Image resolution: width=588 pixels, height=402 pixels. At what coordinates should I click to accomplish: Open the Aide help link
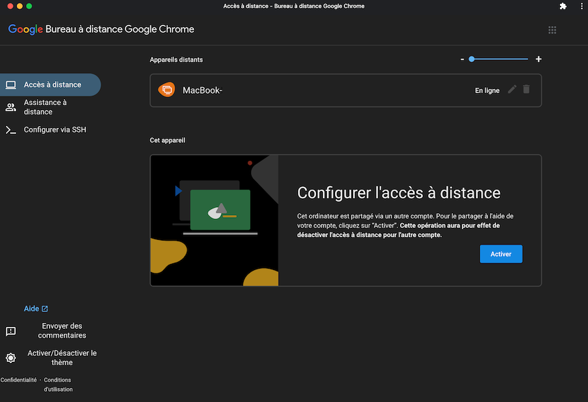[36, 309]
